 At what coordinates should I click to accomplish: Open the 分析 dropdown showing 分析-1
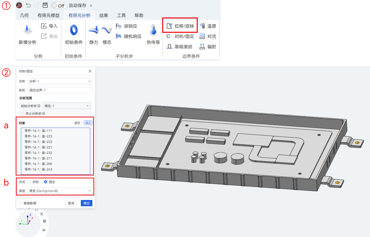(60, 81)
